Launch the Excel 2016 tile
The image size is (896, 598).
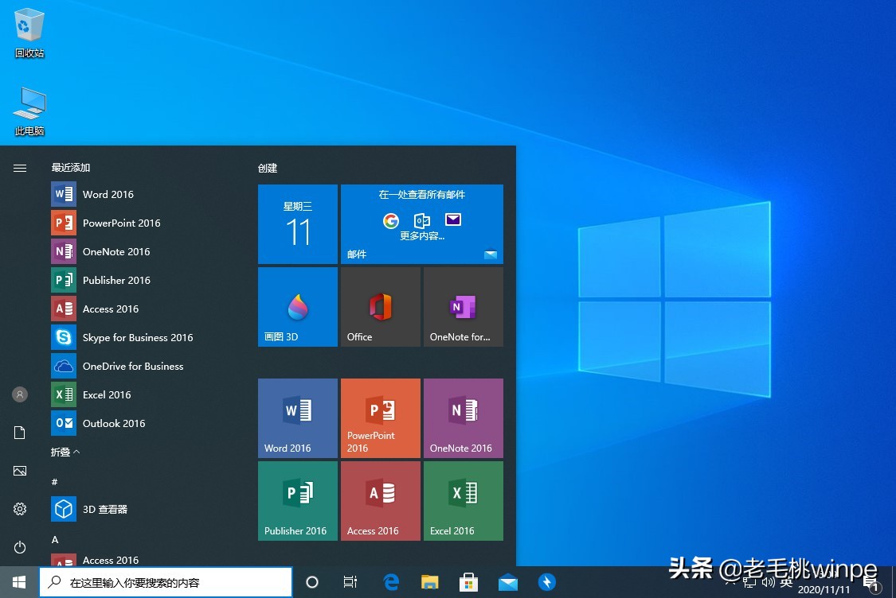tap(463, 500)
